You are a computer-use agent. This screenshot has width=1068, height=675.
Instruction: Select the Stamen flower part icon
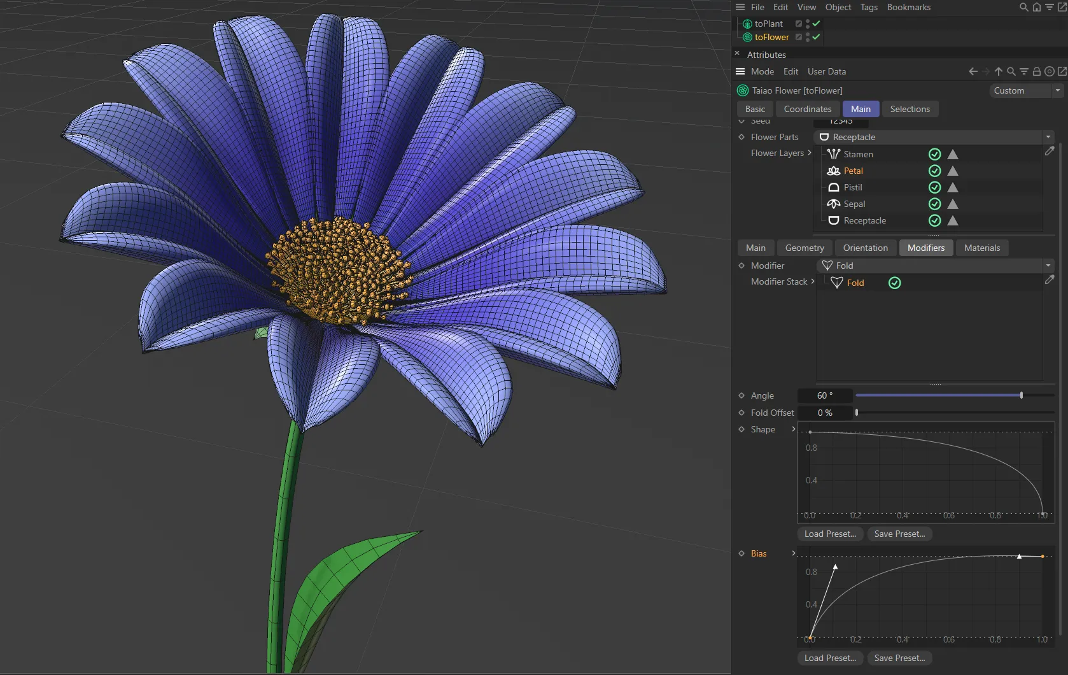[834, 154]
